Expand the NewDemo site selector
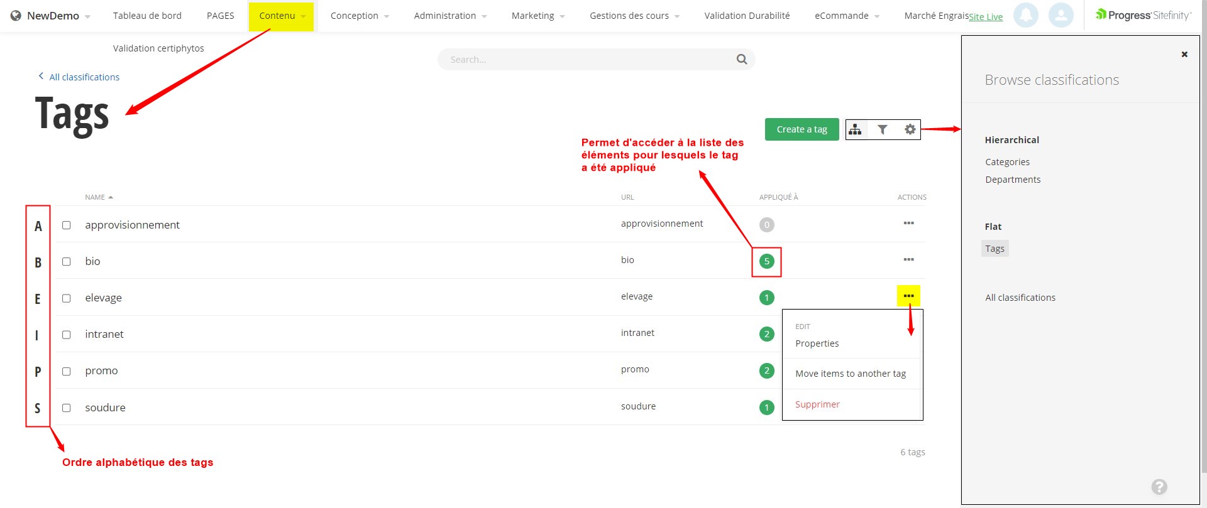The width and height of the screenshot is (1207, 508). click(x=52, y=16)
